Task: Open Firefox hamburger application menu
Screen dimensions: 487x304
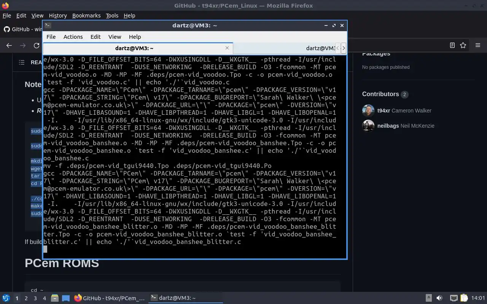Action: point(478,45)
